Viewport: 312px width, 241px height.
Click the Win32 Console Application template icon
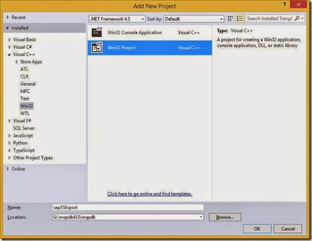tap(97, 32)
